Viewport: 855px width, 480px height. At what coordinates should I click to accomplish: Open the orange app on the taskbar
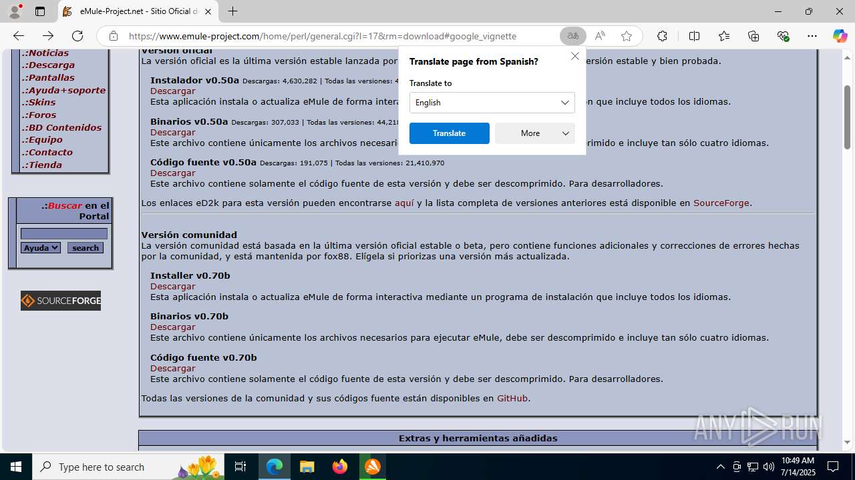tap(373, 467)
